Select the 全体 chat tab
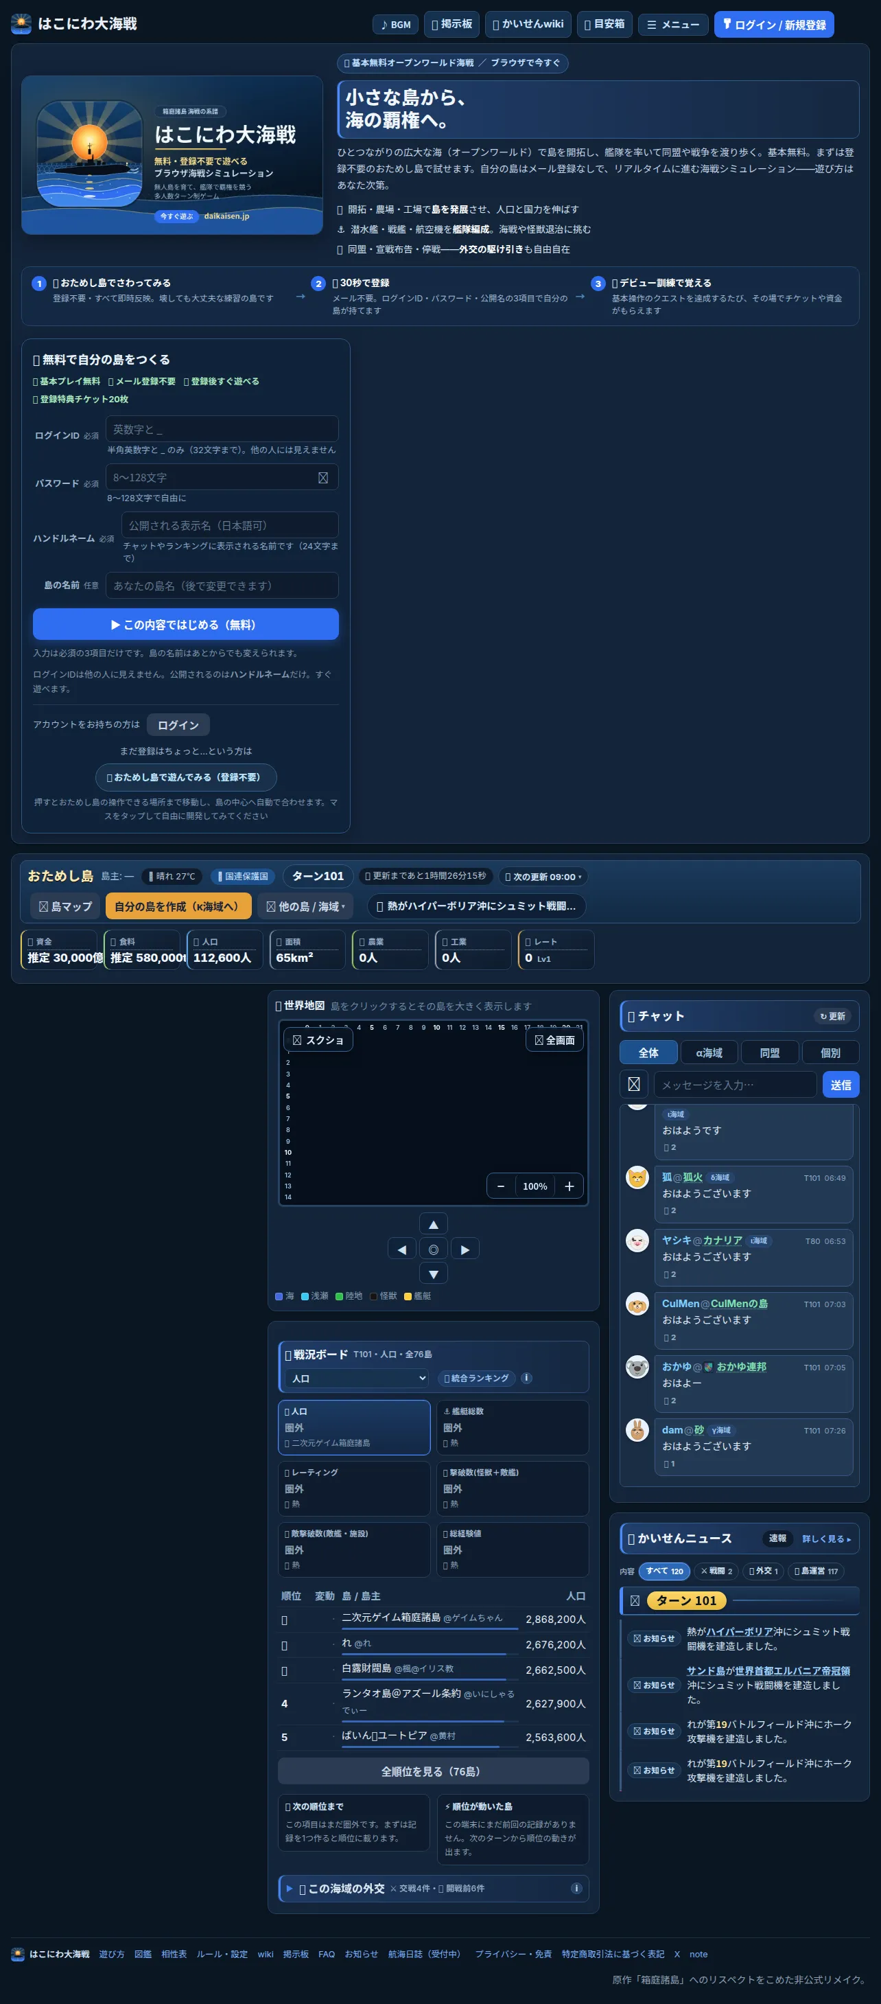The height and width of the screenshot is (2004, 881). coord(648,1052)
